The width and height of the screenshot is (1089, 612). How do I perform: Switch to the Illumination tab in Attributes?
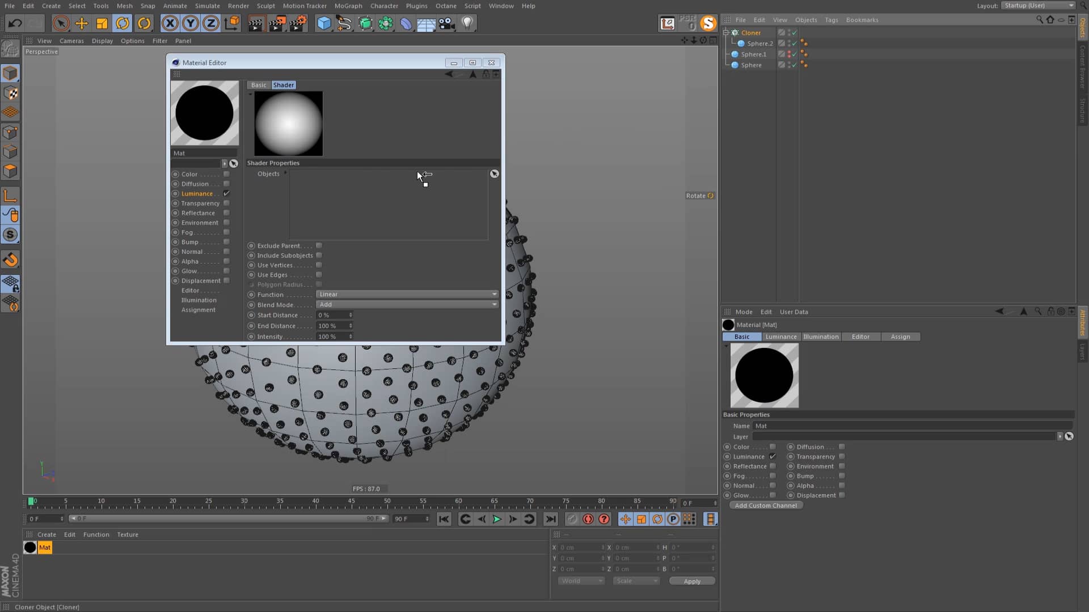coord(820,337)
